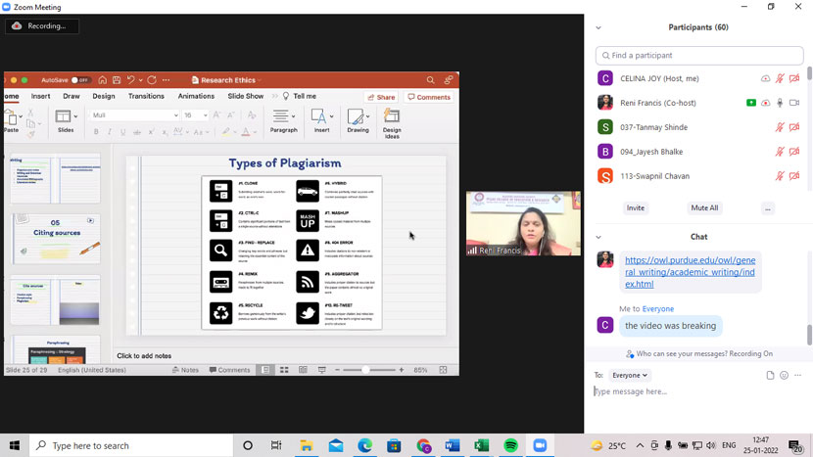Viewport: 813px width, 457px height.
Task: Open the emoji picker in chat
Action: (x=784, y=375)
